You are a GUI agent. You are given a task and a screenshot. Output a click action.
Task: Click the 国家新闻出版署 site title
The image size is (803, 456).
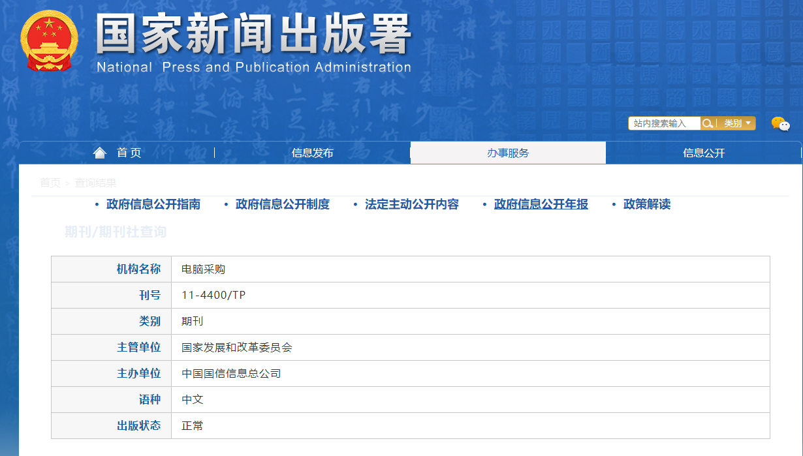pos(254,34)
